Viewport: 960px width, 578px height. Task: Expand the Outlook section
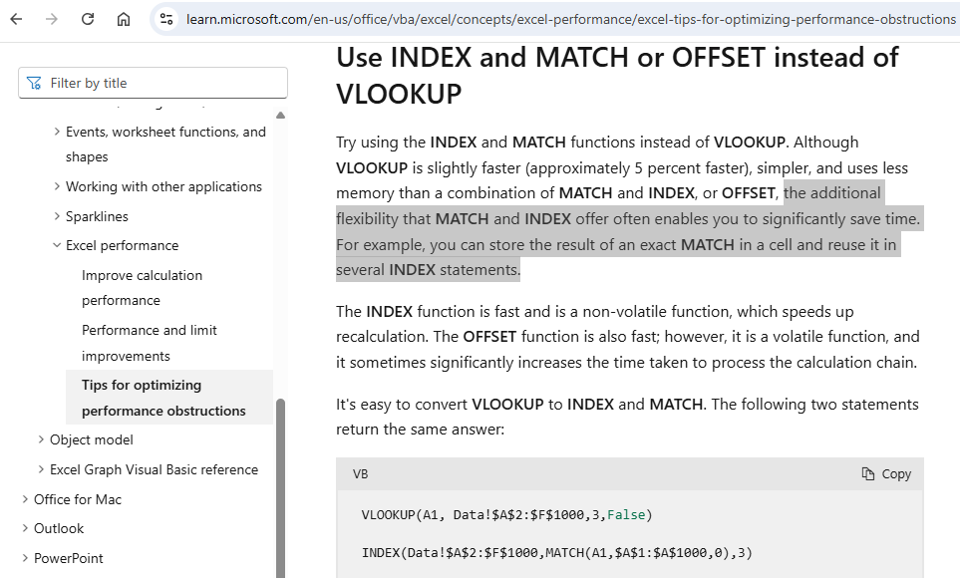(24, 529)
